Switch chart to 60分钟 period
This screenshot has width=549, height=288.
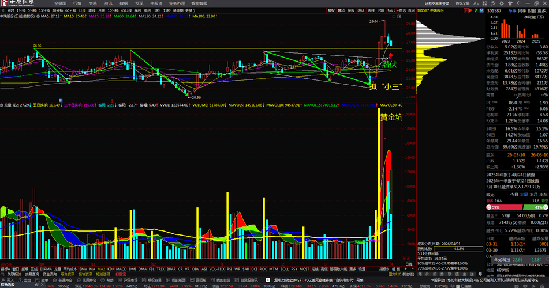pos(71,10)
